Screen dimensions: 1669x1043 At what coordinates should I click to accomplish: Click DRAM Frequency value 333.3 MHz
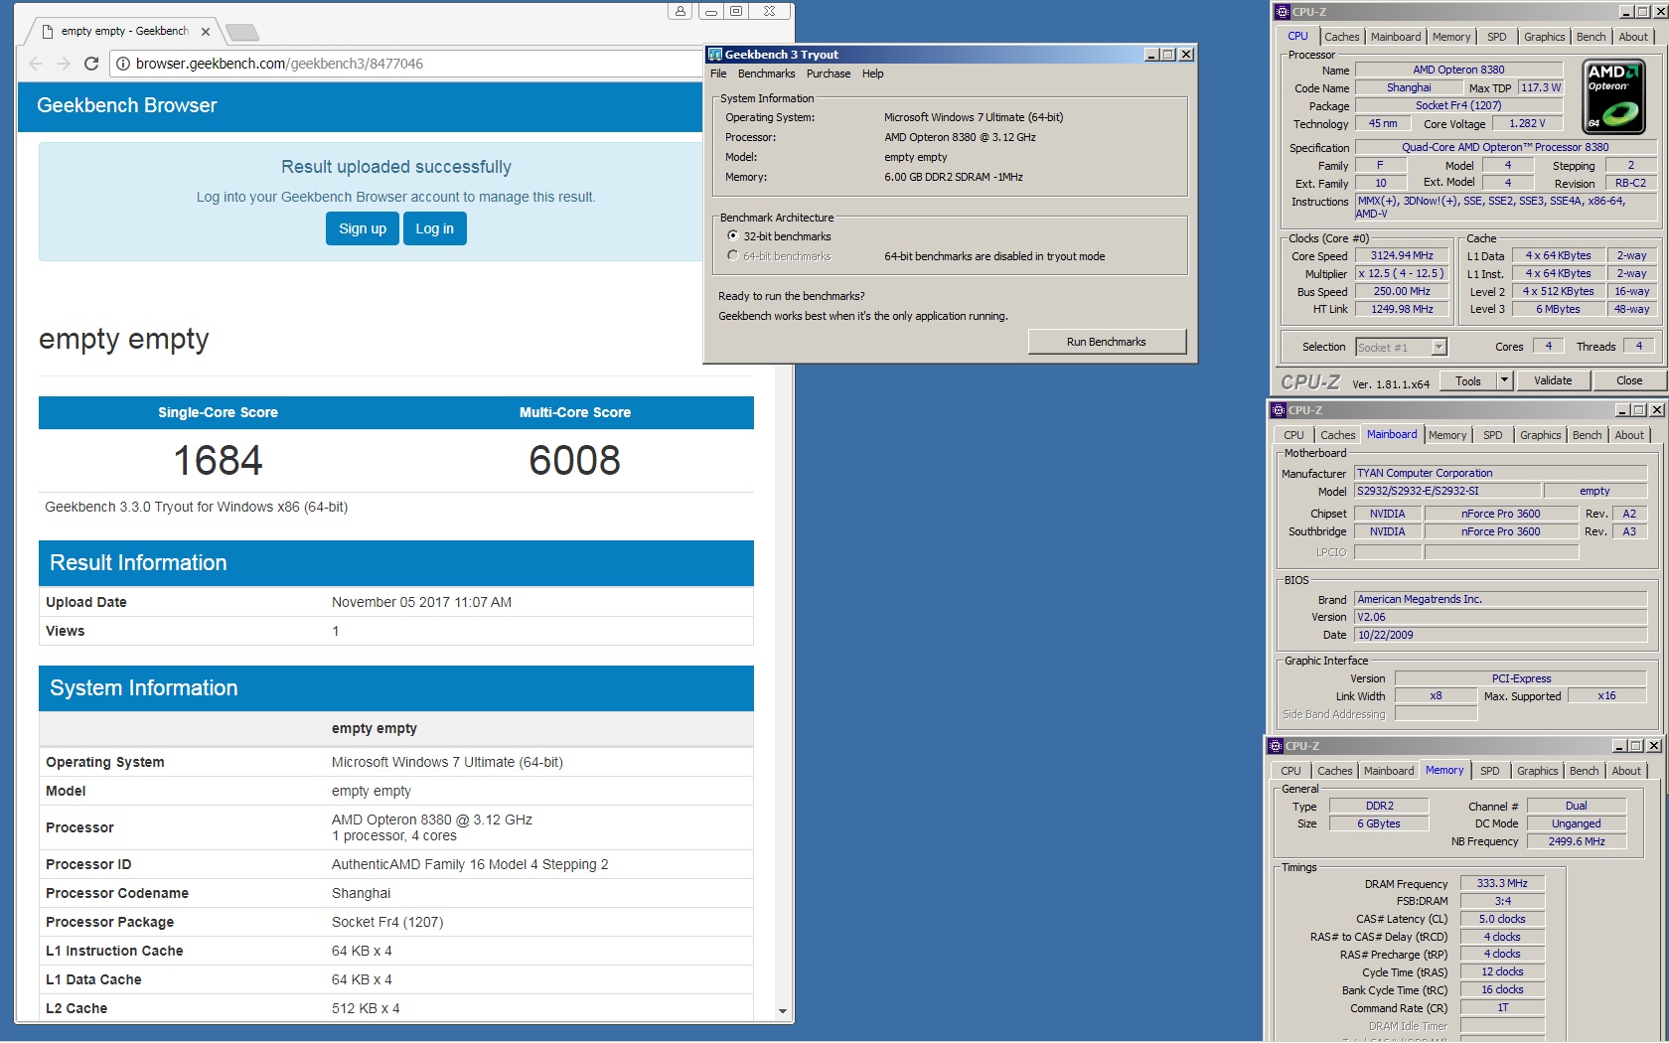tap(1502, 883)
